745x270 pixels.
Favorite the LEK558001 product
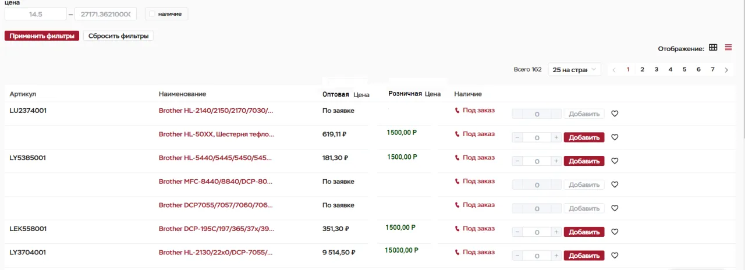615,232
